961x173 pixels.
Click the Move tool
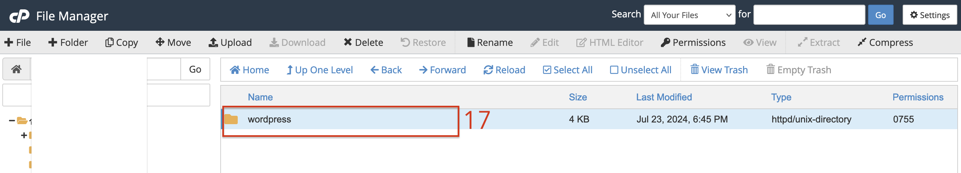[x=173, y=42]
